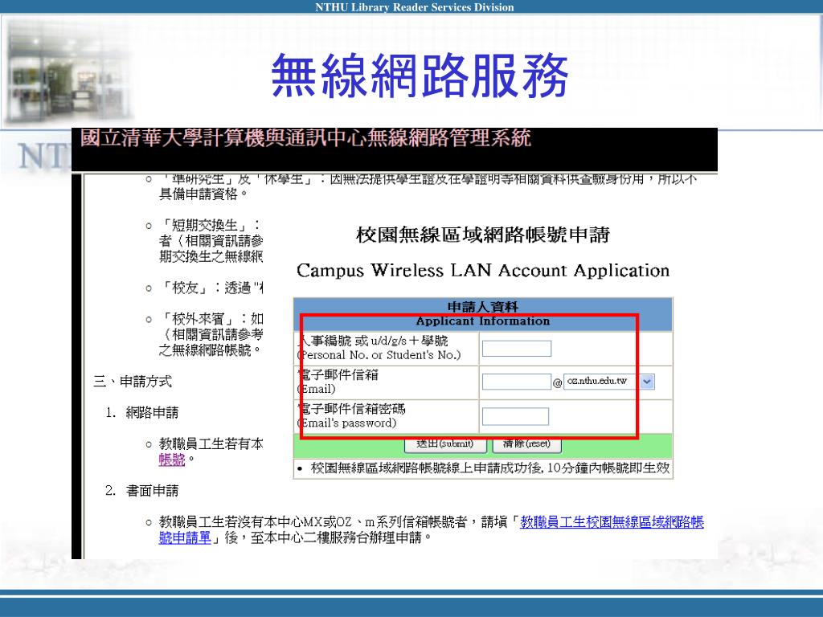The height and width of the screenshot is (617, 823).
Task: Click the 無線網路服務 slide title
Action: coord(420,76)
